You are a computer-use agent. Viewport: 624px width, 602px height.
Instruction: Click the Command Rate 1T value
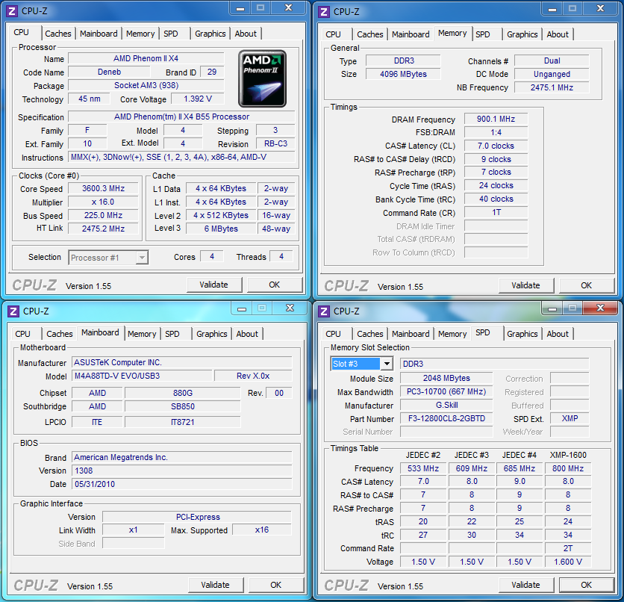pos(496,212)
